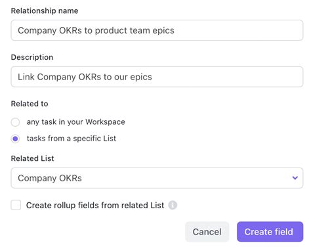The height and width of the screenshot is (247, 311).
Task: Select the "tasks from a specific List" radio button
Action: click(15, 139)
